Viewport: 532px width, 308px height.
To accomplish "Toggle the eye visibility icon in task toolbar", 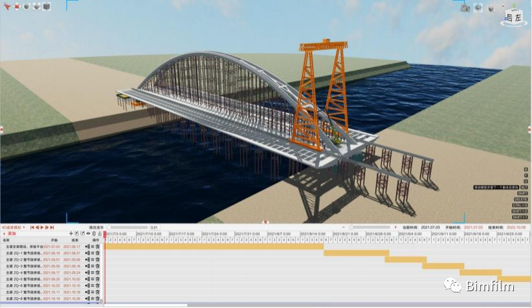I will coord(88,234).
